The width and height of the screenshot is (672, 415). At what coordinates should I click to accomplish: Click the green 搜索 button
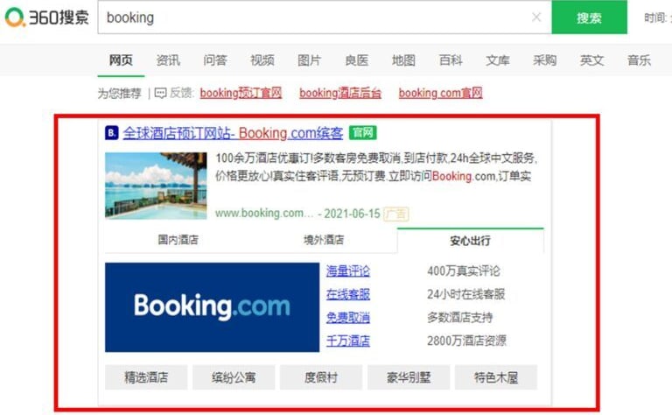(589, 18)
